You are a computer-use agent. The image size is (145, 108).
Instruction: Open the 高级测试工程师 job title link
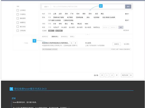[x=55, y=43]
